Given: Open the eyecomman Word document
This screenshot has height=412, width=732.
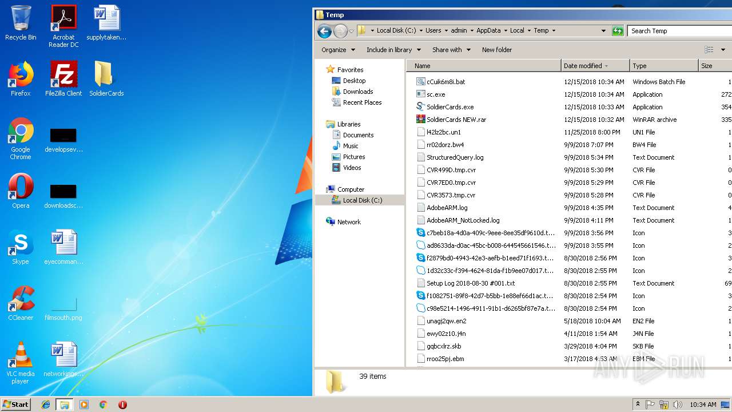Looking at the screenshot, I should [x=63, y=247].
